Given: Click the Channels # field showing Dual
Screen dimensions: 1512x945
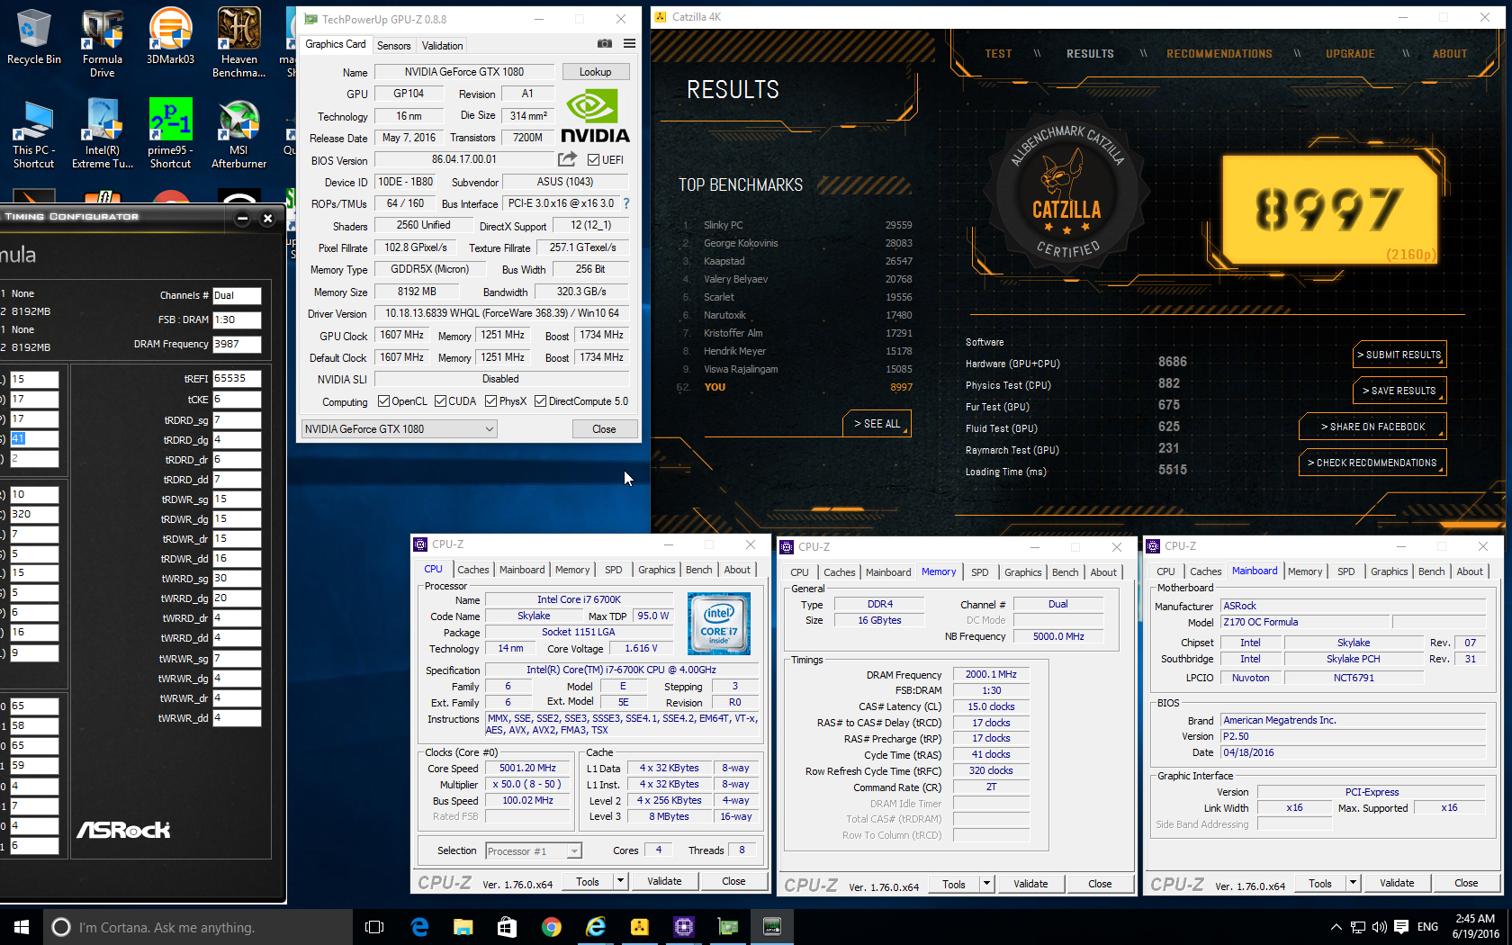Looking at the screenshot, I should coord(237,295).
